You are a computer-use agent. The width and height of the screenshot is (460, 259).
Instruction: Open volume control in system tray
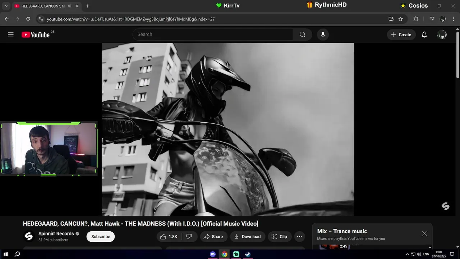[419, 254]
